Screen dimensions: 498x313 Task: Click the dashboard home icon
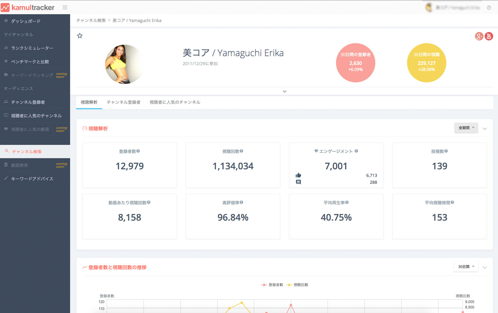[x=6, y=21]
